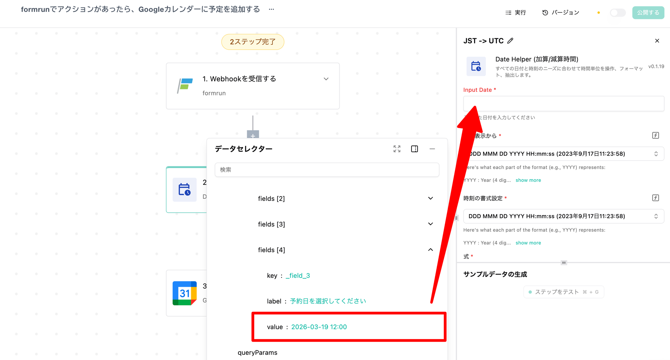The width and height of the screenshot is (670, 360).
Task: Toggle the flow publish switch
Action: click(x=618, y=13)
